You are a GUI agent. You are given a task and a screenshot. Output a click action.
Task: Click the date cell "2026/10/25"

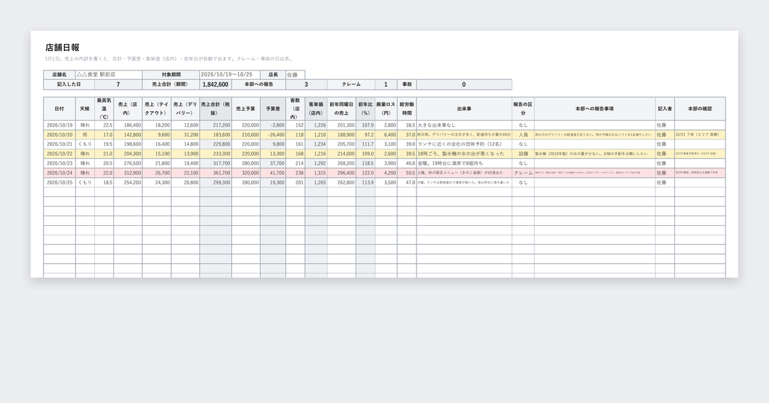[60, 183]
